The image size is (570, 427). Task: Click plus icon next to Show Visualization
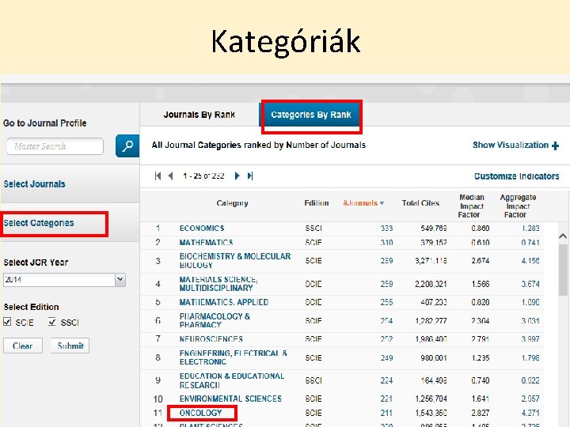555,146
